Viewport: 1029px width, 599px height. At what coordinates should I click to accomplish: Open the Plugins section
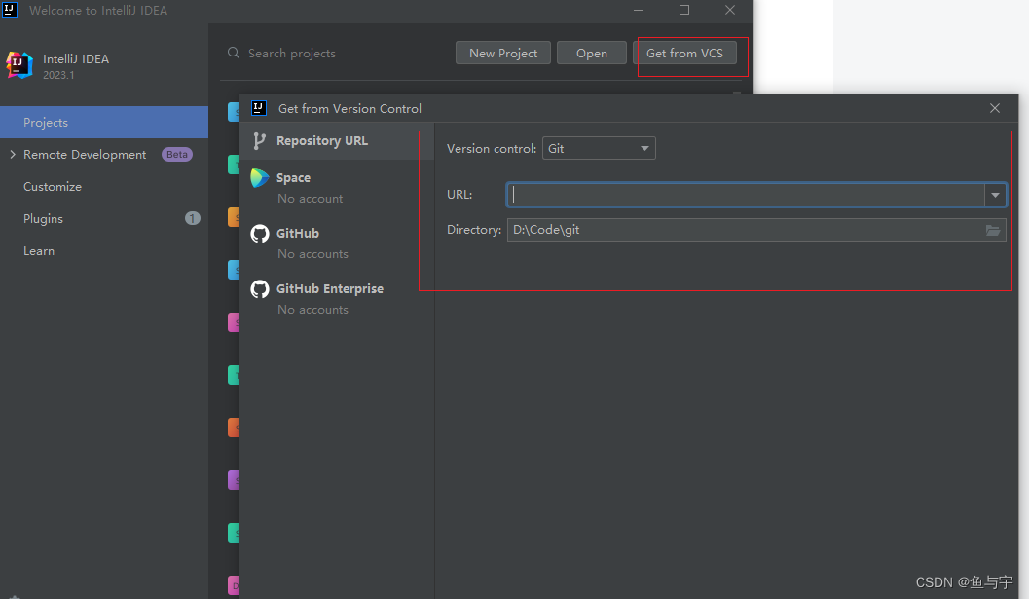[x=43, y=219]
